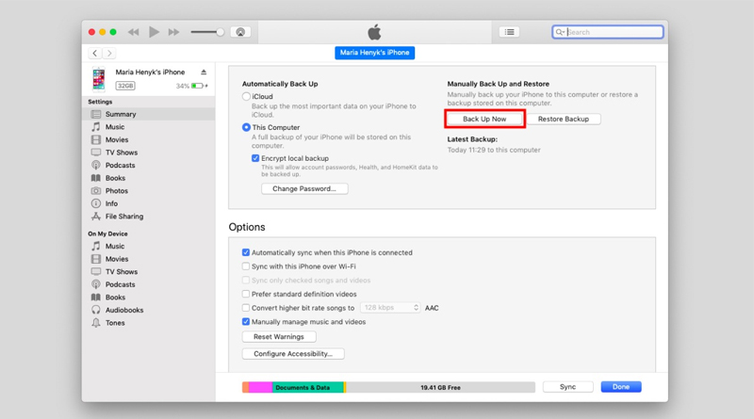Click the Restore Backup button

click(564, 120)
